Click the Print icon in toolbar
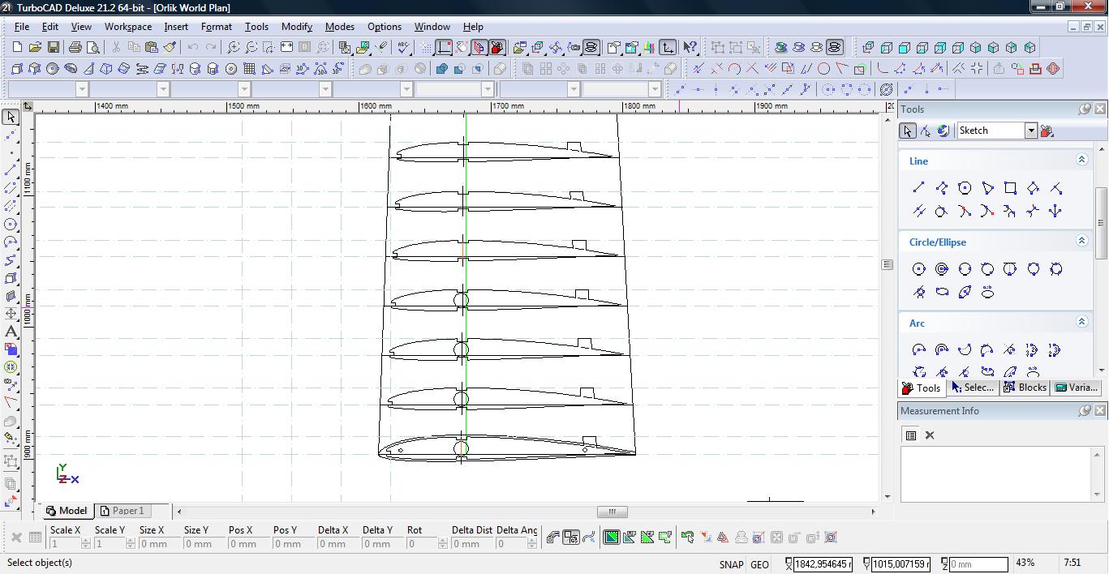The image size is (1109, 574). pos(75,48)
